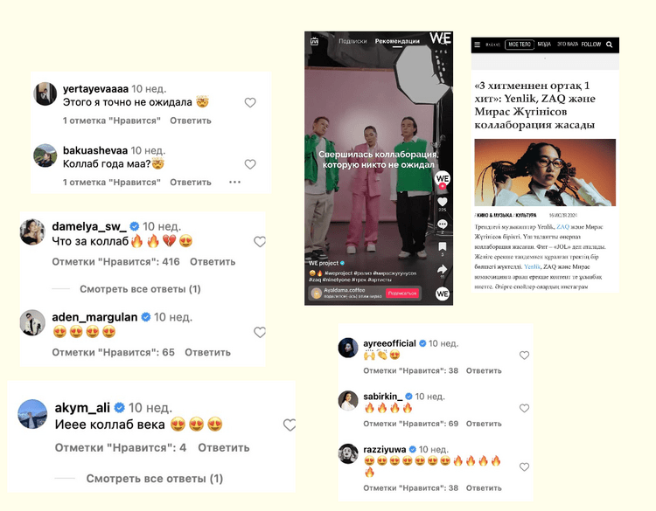The height and width of the screenshot is (511, 656).
Task: Open the МОЕ ТЕЛО menu item
Action: tap(520, 45)
